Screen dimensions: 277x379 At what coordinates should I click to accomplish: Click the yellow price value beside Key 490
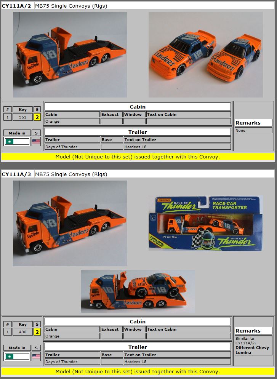coord(37,332)
